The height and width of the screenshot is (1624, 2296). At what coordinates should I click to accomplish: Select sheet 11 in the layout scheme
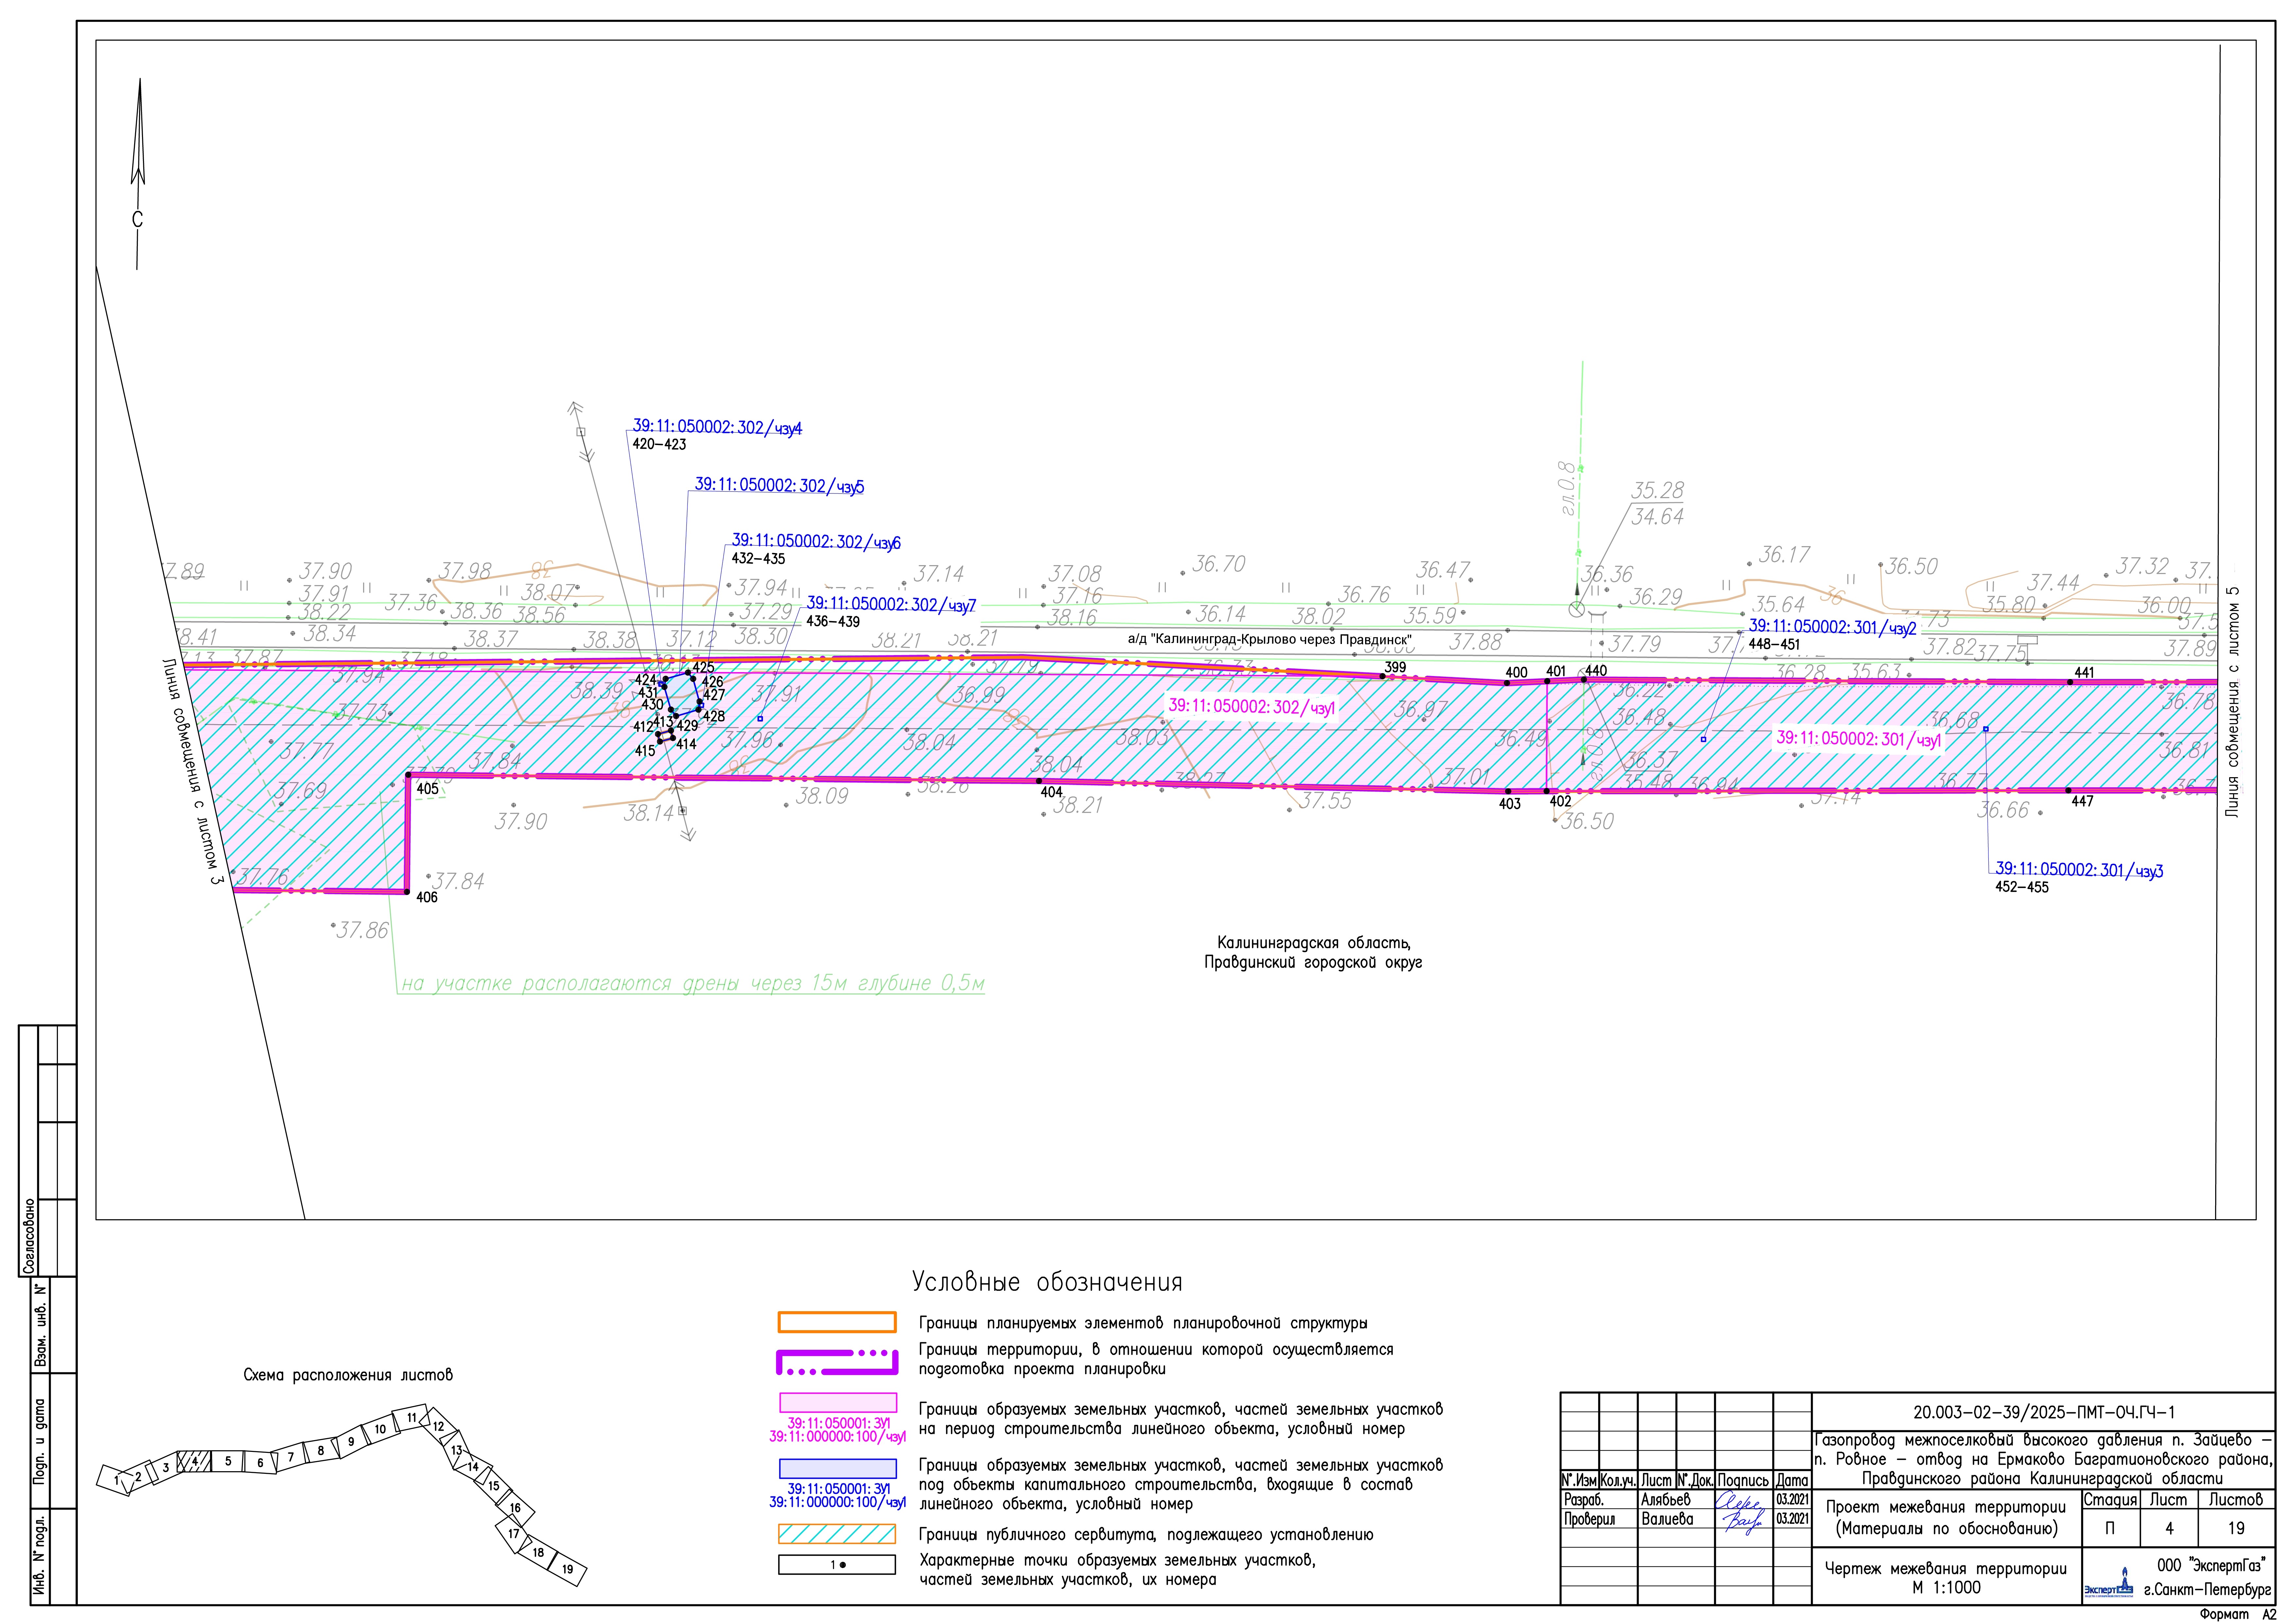[x=411, y=1418]
